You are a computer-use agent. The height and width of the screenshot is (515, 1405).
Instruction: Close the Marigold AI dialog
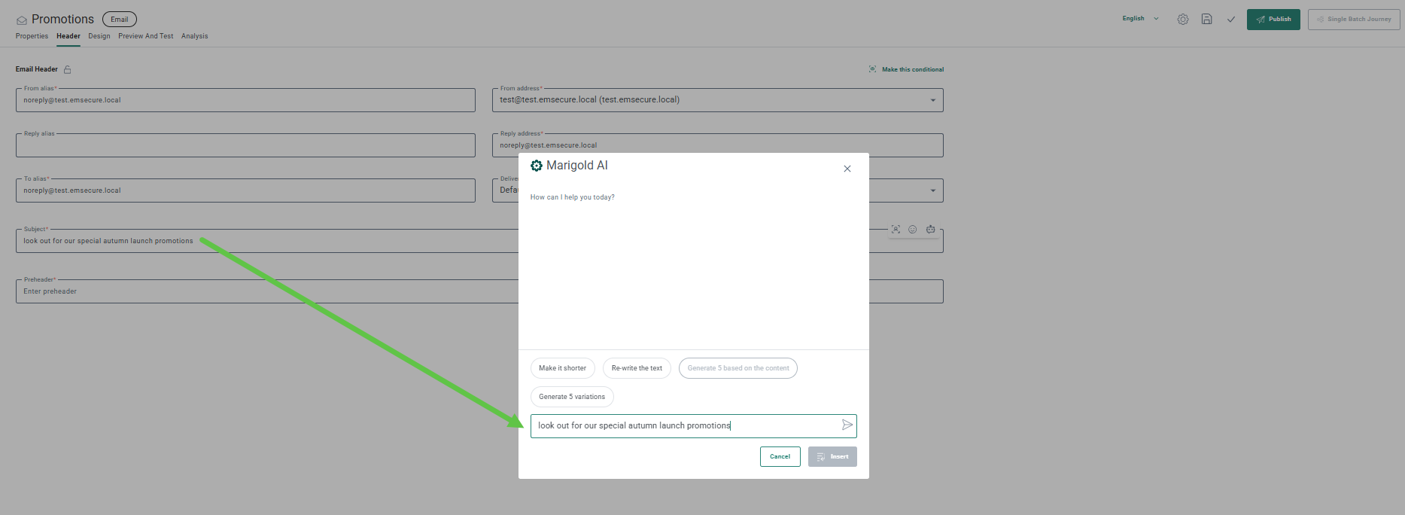point(847,169)
